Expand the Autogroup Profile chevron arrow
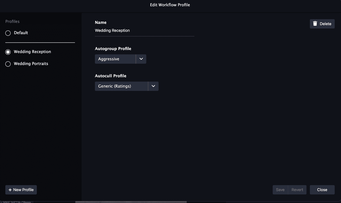 [x=141, y=59]
